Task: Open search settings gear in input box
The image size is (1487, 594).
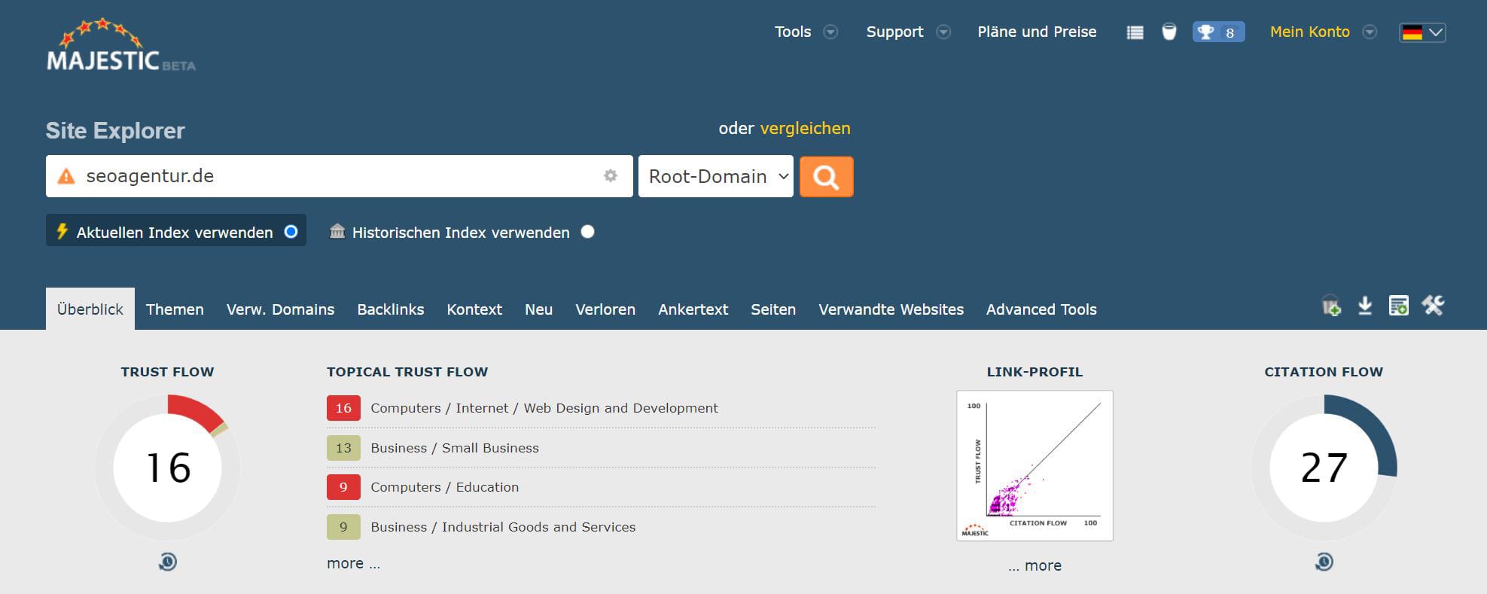Action: pos(611,175)
